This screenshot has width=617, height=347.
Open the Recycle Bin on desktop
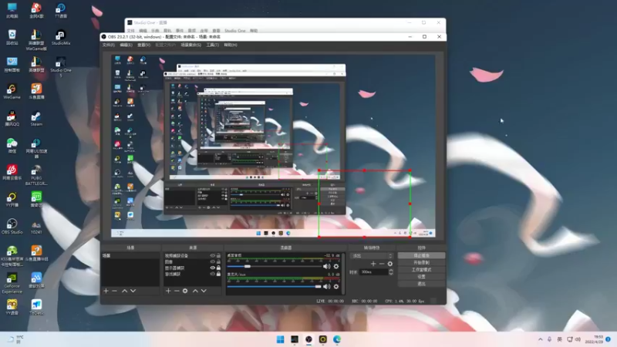[12, 37]
